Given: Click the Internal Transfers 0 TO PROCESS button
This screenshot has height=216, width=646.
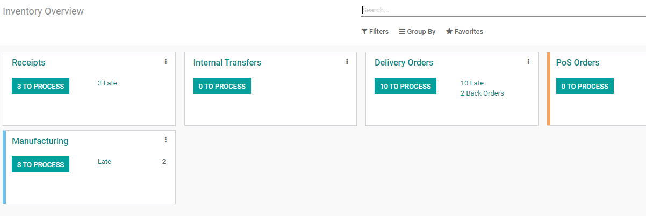Looking at the screenshot, I should click(222, 86).
